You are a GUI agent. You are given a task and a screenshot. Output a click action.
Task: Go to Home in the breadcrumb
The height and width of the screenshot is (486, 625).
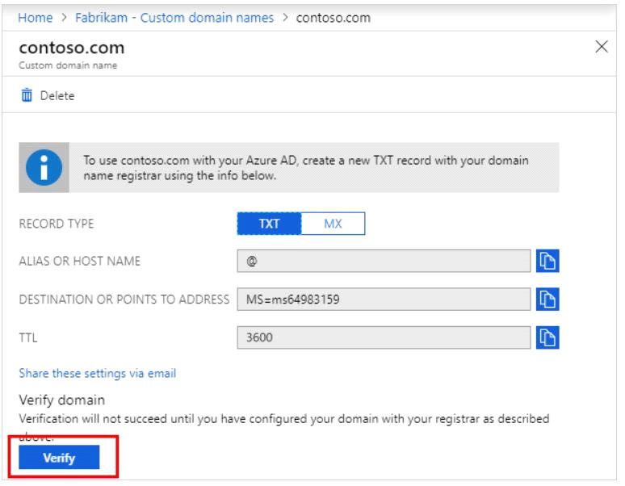[33, 19]
